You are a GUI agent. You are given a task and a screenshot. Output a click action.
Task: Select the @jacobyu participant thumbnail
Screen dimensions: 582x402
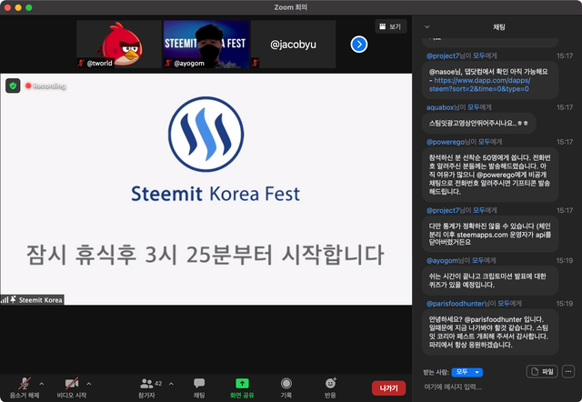tap(293, 45)
